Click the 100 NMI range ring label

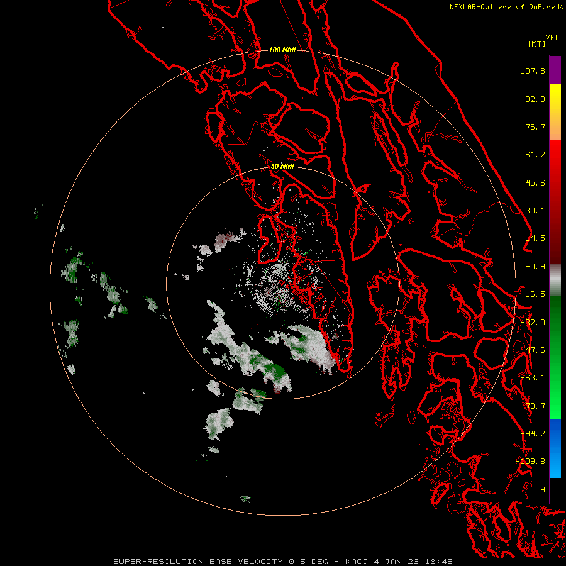click(x=282, y=50)
